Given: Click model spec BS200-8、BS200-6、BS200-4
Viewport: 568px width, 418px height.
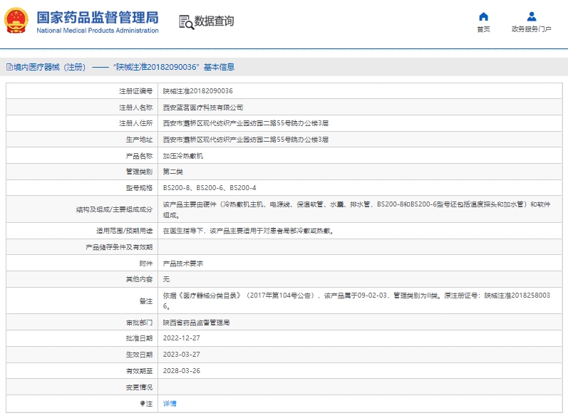Looking at the screenshot, I should [210, 188].
